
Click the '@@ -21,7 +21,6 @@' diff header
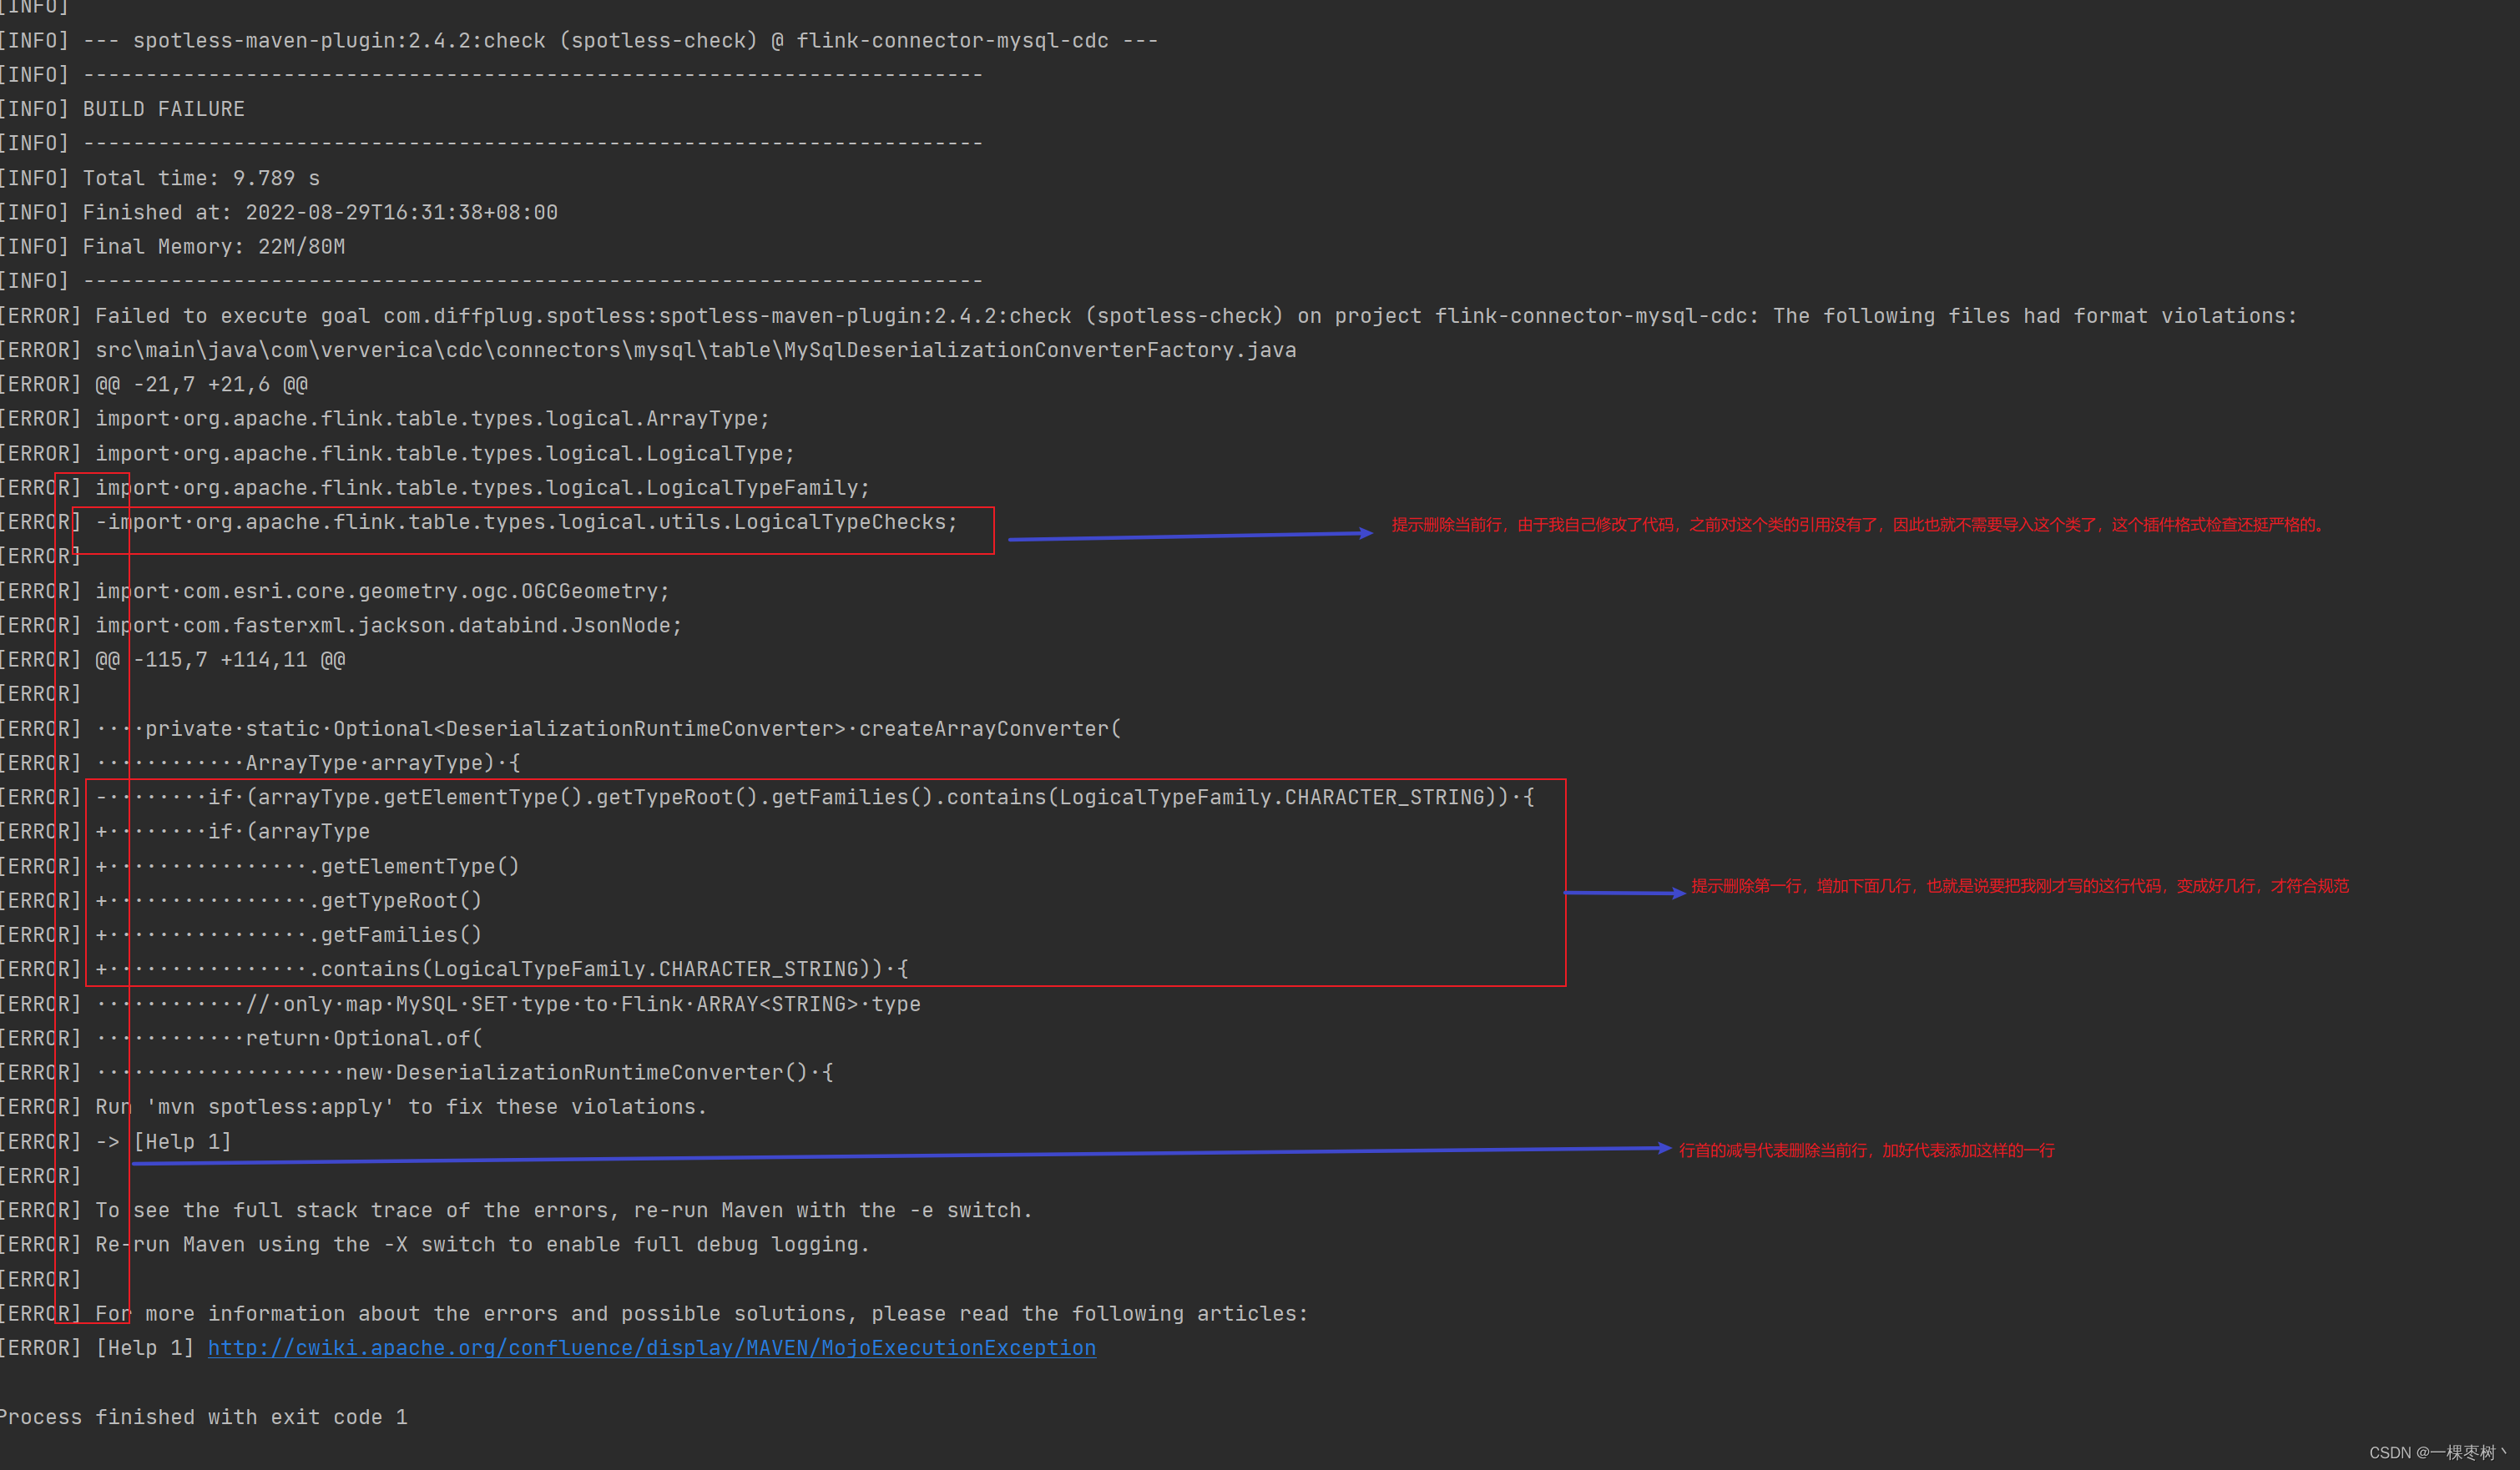click(x=154, y=384)
